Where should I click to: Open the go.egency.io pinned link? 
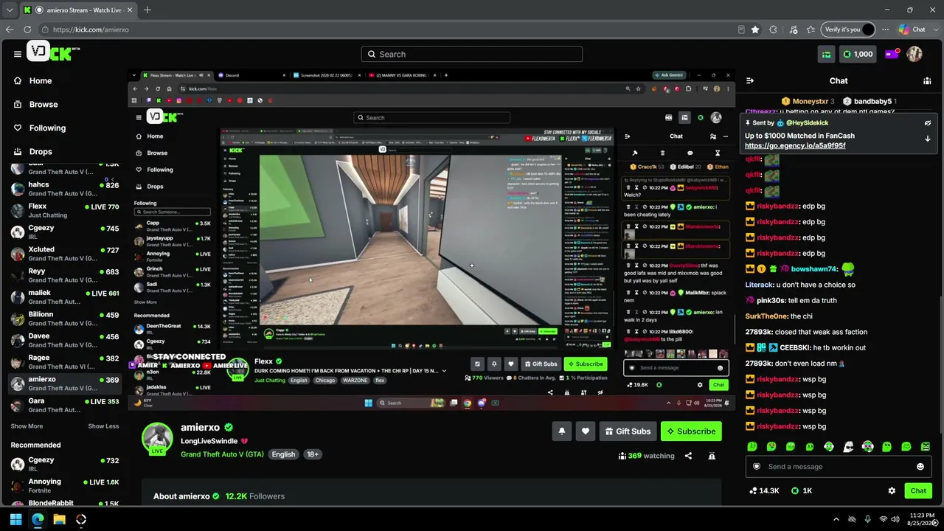click(x=795, y=146)
